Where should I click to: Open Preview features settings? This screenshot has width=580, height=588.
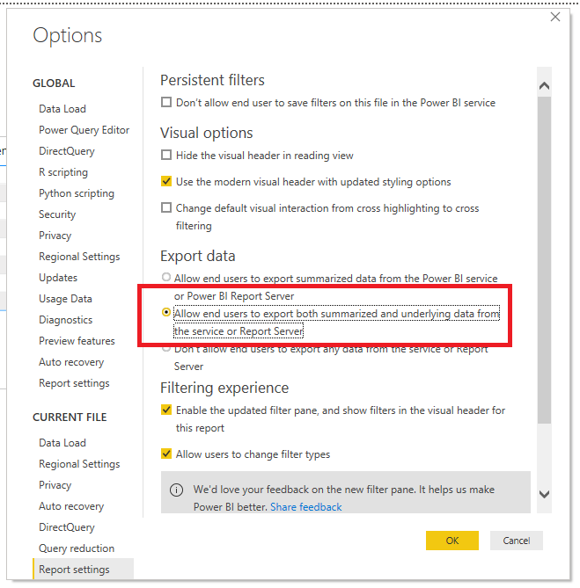tap(77, 341)
